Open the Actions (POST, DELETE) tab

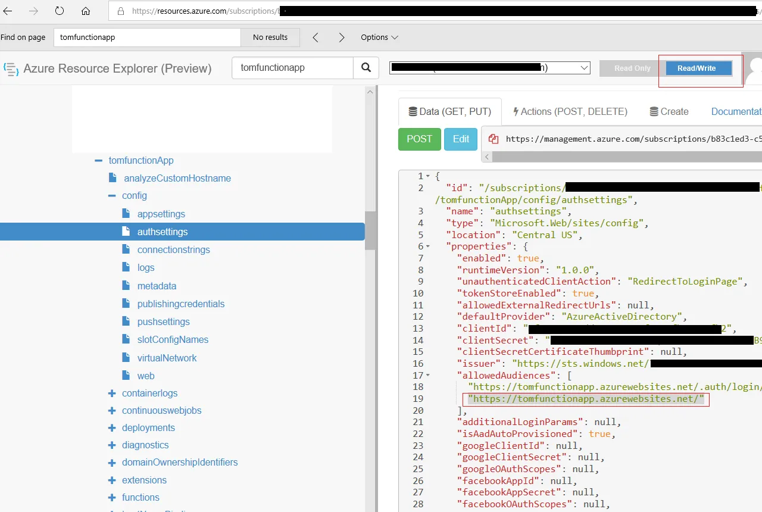click(570, 112)
